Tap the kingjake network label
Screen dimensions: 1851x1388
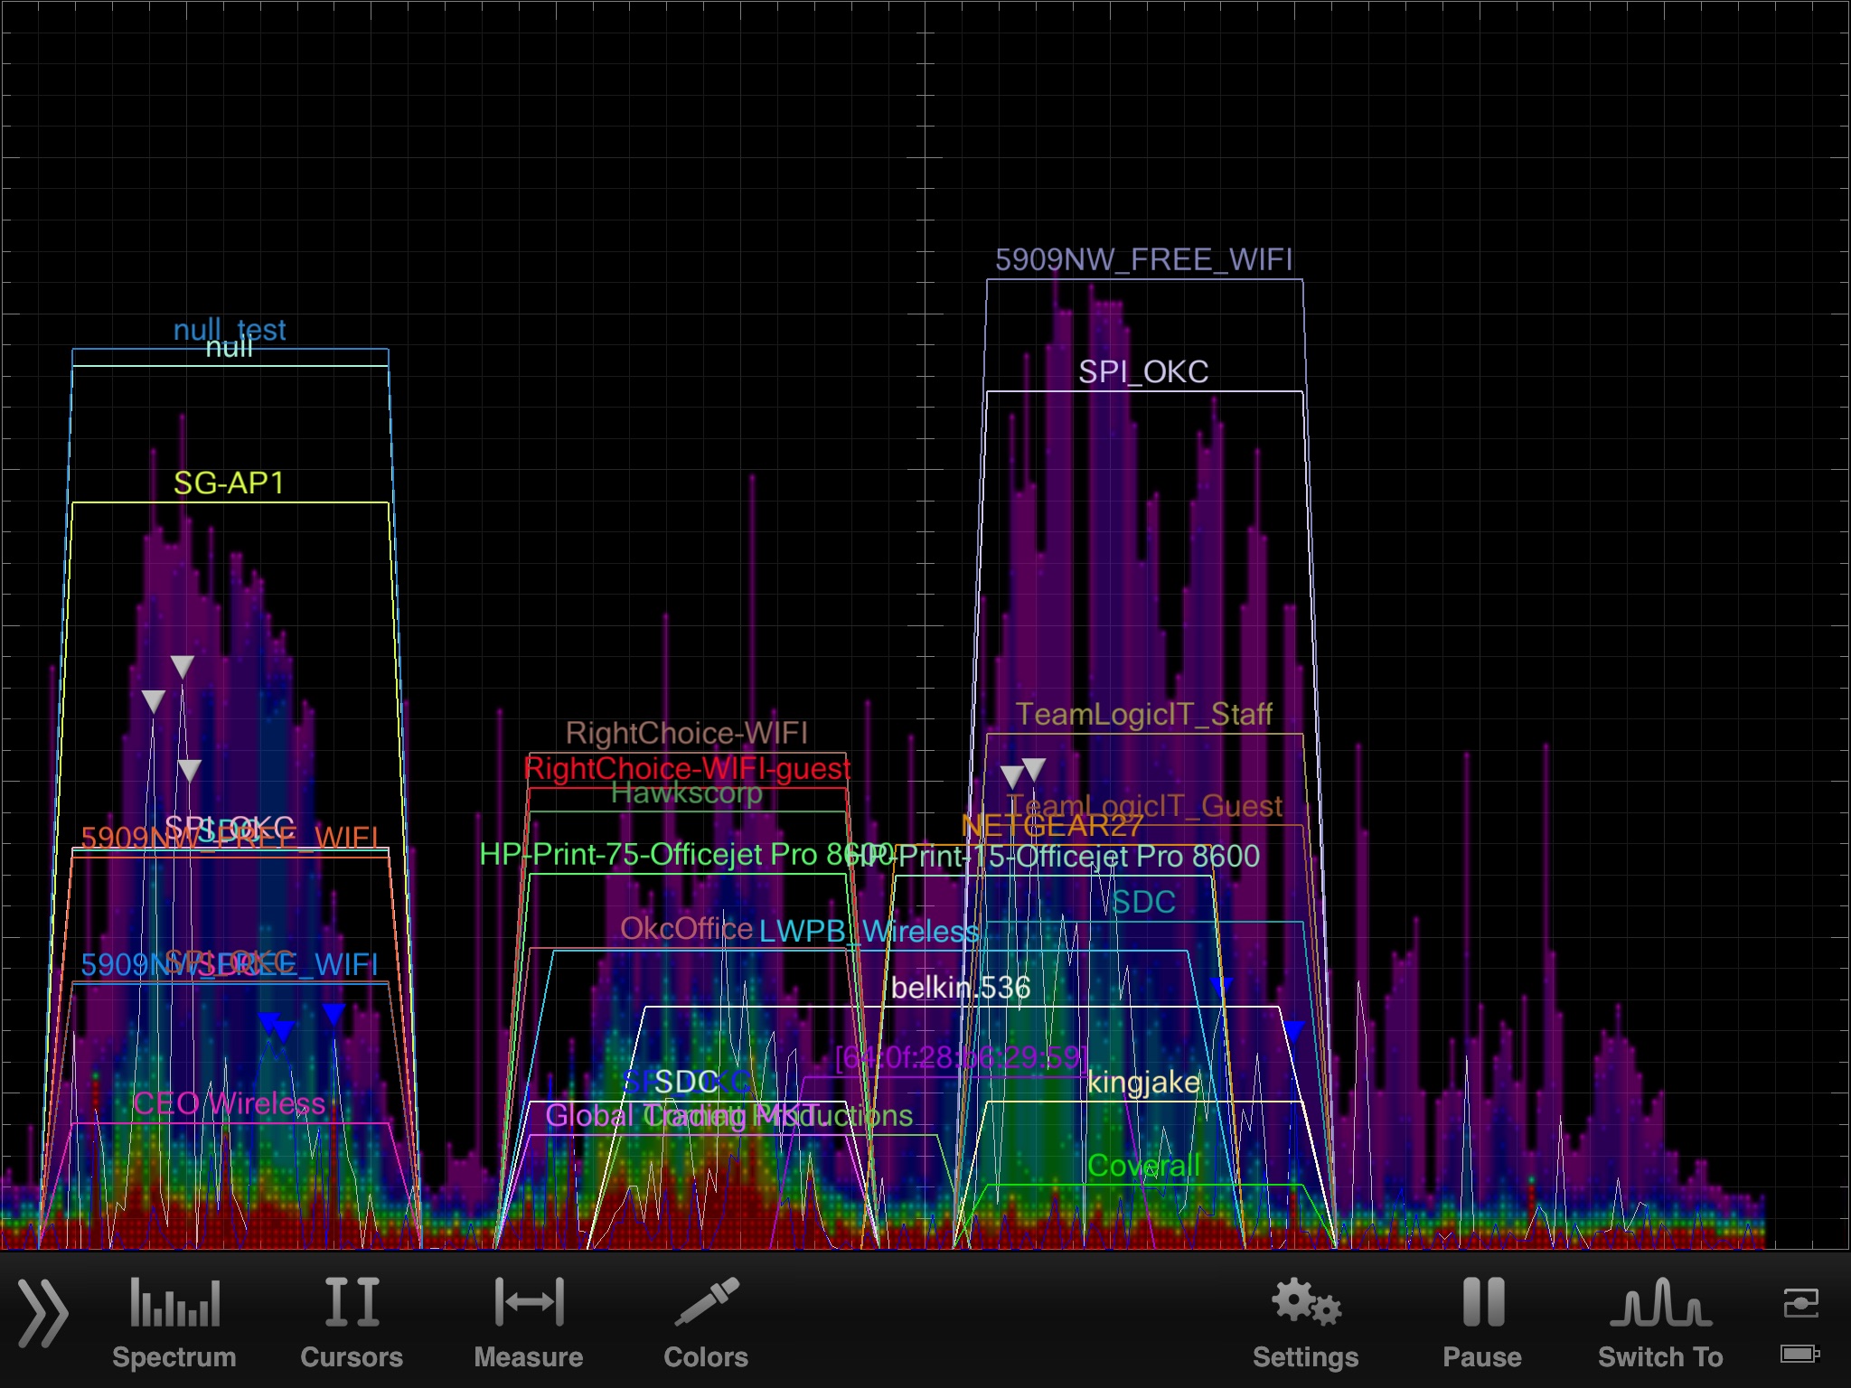pyautogui.click(x=1143, y=1082)
